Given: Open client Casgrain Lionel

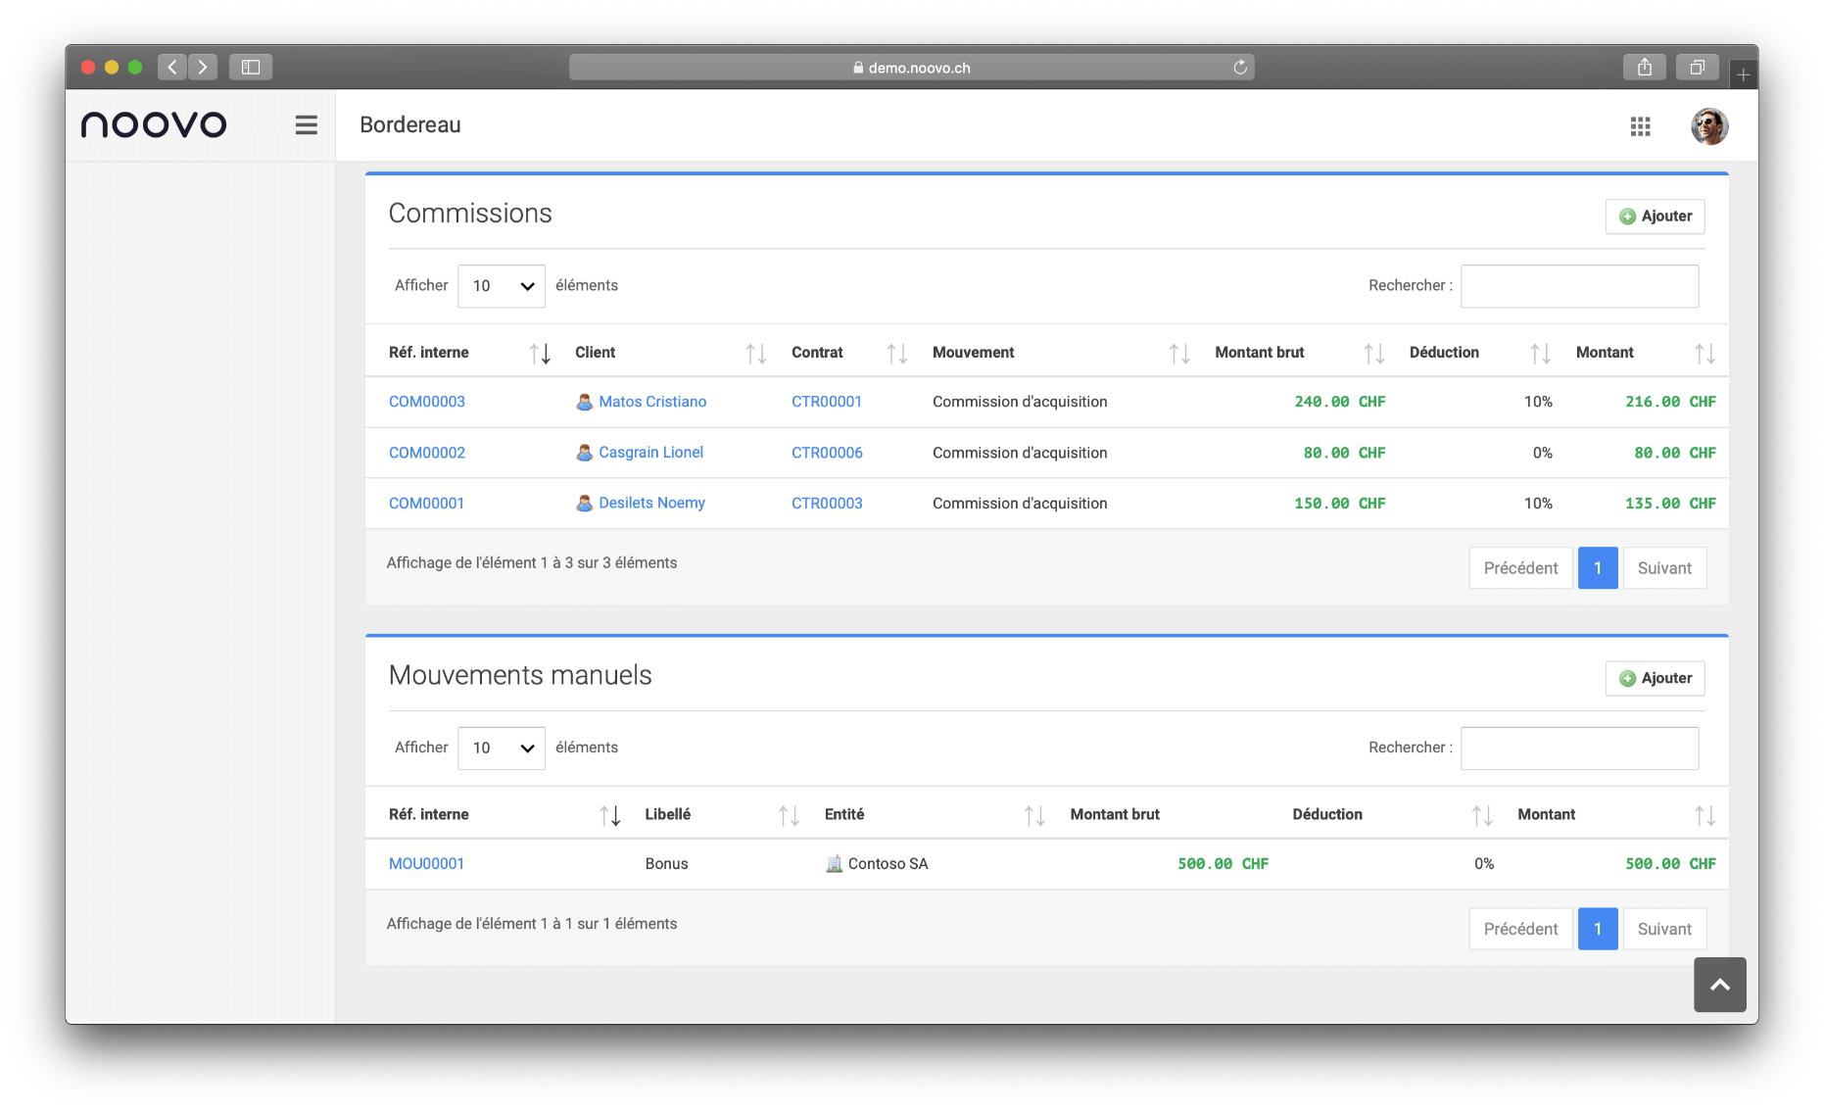Looking at the screenshot, I should 650,453.
